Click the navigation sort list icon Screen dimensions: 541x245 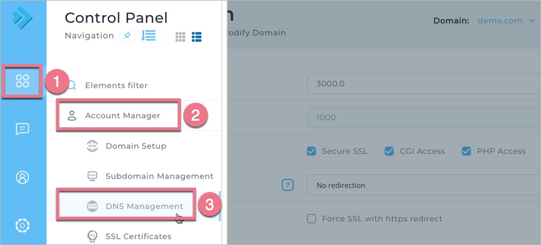148,36
